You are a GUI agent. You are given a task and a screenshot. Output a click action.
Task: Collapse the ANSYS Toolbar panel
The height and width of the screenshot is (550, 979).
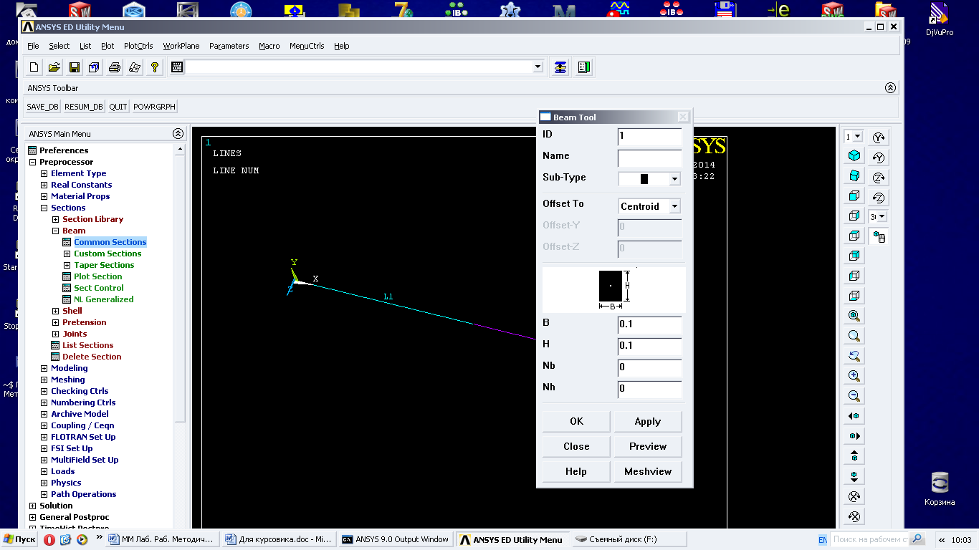(890, 88)
